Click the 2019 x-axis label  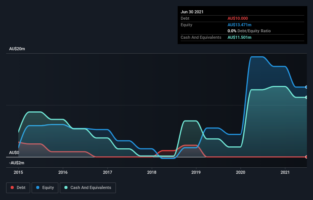(x=196, y=172)
